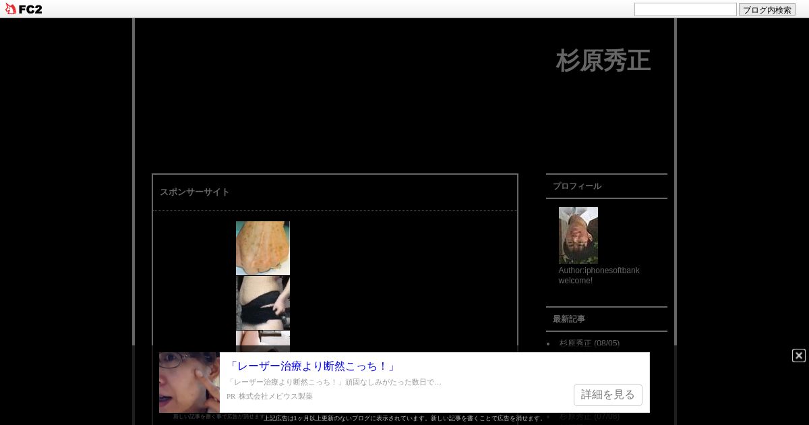Close the overlay ad with X icon

799,356
